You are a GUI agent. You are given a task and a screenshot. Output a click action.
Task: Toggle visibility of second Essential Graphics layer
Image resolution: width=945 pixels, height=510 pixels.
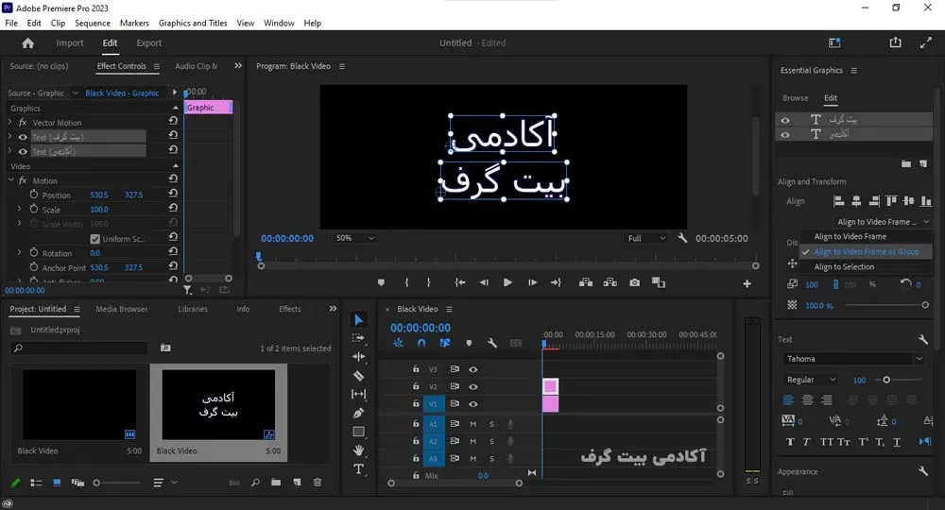click(785, 135)
